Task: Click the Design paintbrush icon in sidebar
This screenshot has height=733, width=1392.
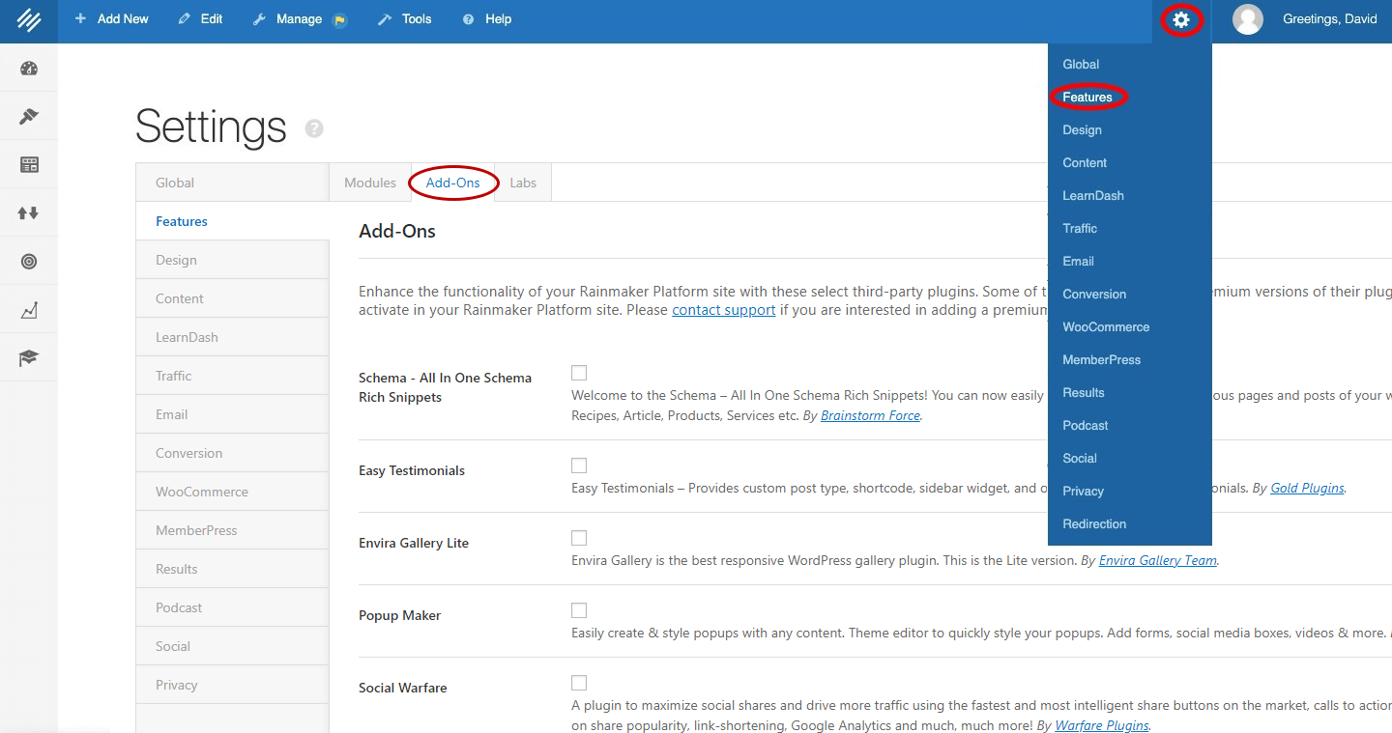Action: click(x=29, y=117)
